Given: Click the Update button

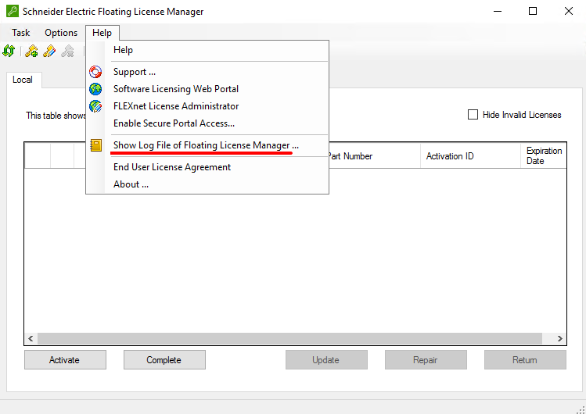Looking at the screenshot, I should click(x=326, y=360).
